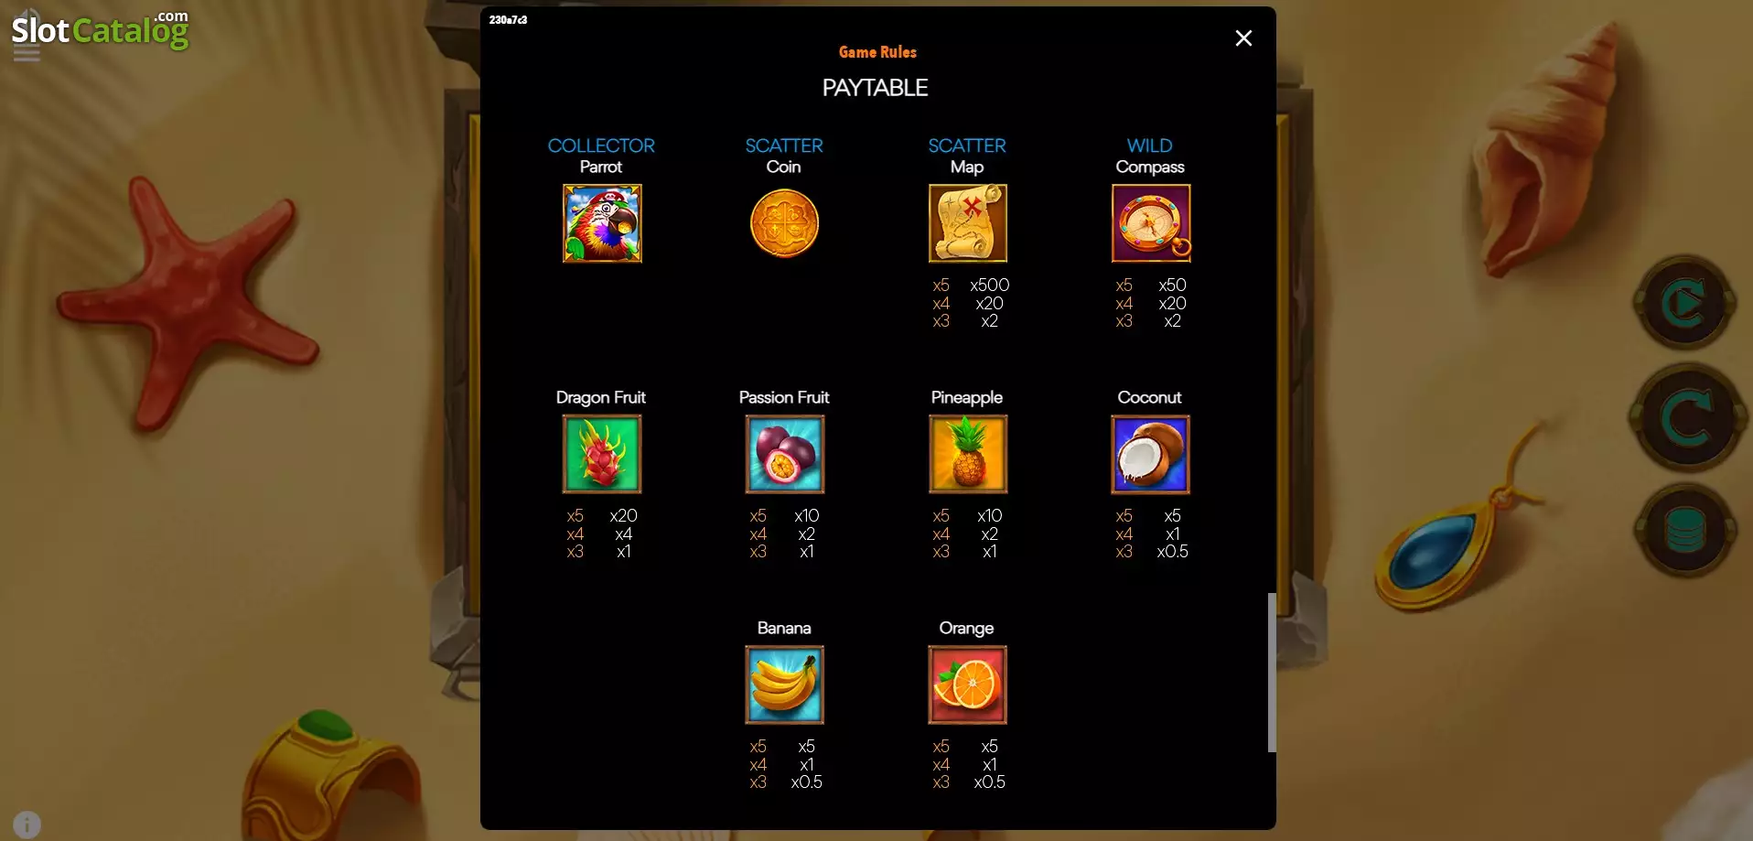Click the Orange symbol icon
1753x841 pixels.
[x=968, y=685]
